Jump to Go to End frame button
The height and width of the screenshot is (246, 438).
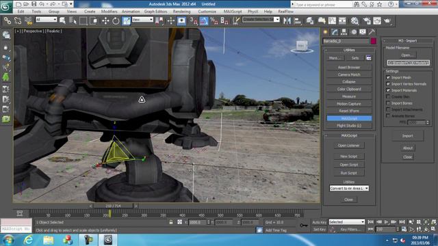(x=402, y=221)
